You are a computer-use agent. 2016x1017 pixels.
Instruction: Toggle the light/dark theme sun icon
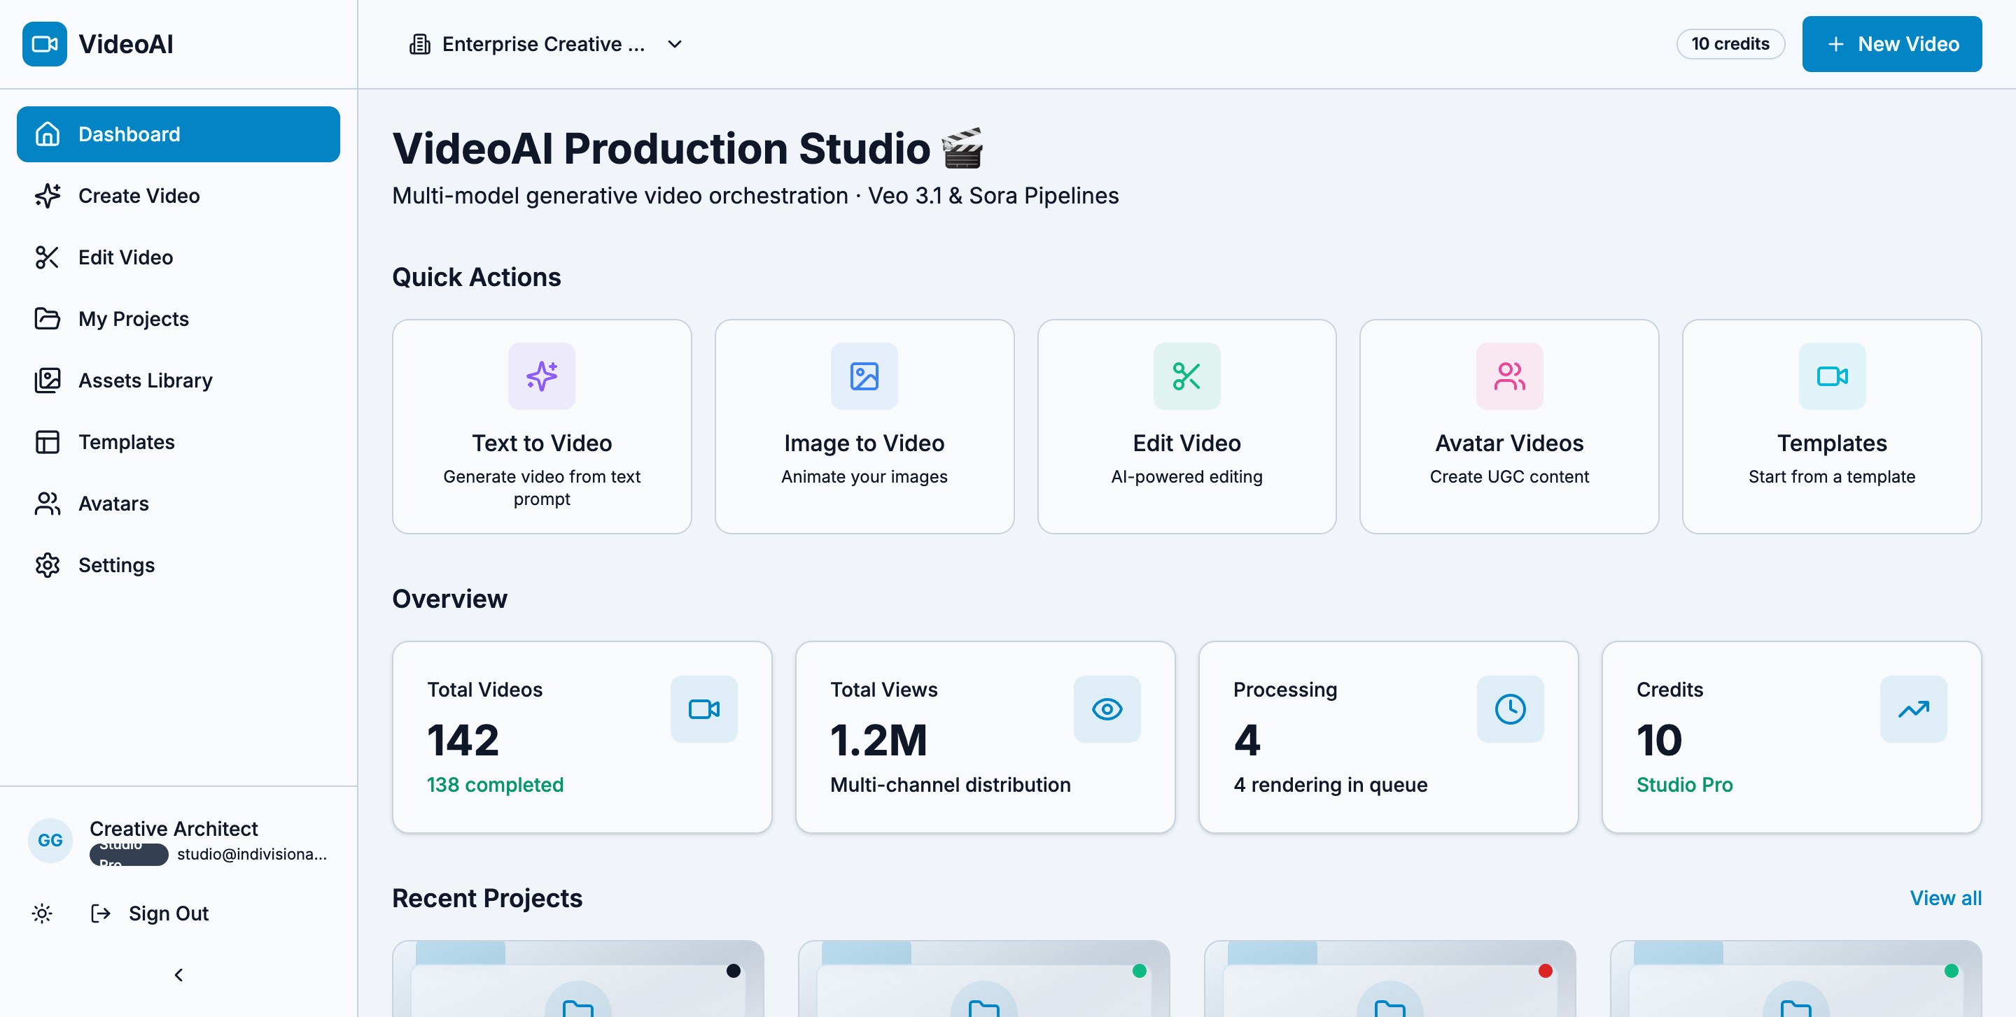click(x=42, y=913)
